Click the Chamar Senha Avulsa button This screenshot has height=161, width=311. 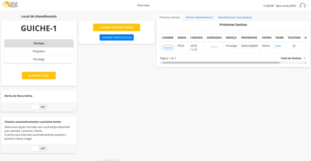[x=116, y=37]
